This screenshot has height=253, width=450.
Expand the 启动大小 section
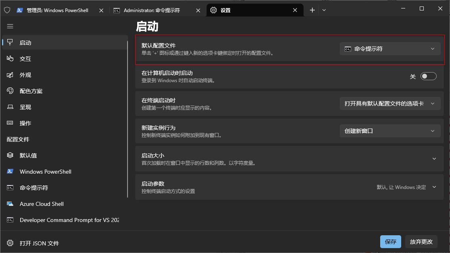coord(434,158)
